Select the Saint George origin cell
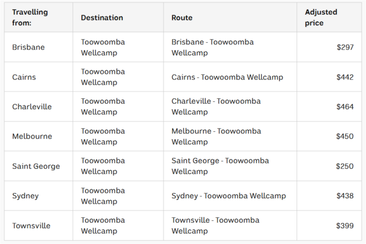The width and height of the screenshot is (366, 244). (36, 167)
